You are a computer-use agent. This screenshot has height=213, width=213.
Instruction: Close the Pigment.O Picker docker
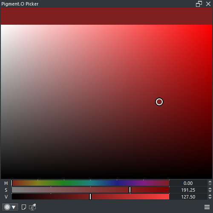[208, 4]
